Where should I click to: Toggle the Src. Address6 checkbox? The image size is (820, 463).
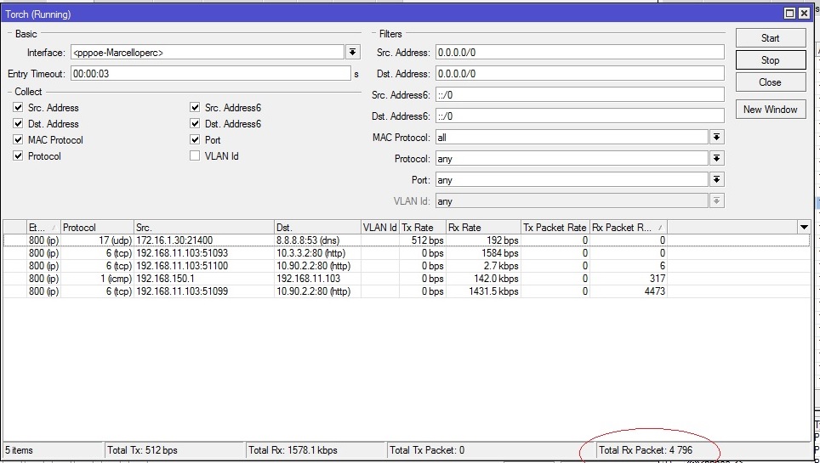[195, 108]
